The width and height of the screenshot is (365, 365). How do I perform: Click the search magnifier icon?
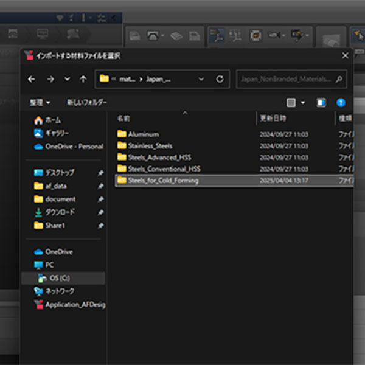(339, 79)
